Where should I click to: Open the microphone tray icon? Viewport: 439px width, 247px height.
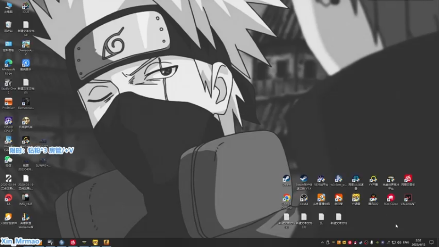(372, 243)
